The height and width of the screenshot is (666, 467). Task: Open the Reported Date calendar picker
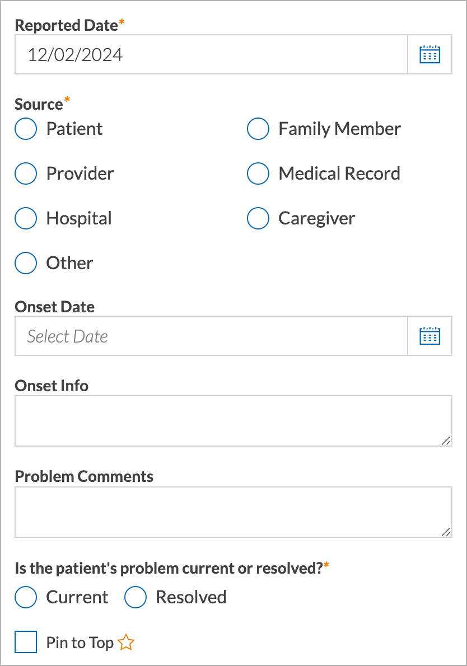(429, 54)
